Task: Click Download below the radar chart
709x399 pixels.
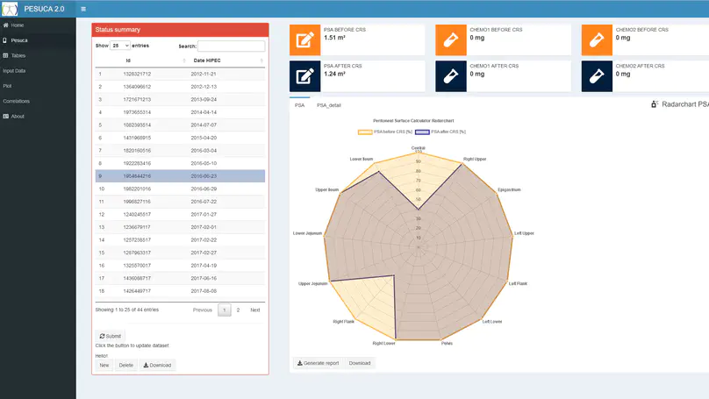Action: point(360,363)
